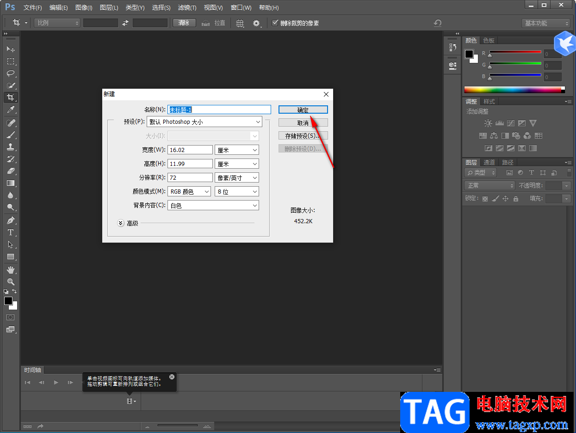
Task: Select the Move tool
Action: coord(11,49)
